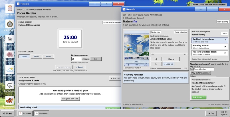
Task: Click the Focus.exe title bar hourglass icon
Action: point(18,4)
